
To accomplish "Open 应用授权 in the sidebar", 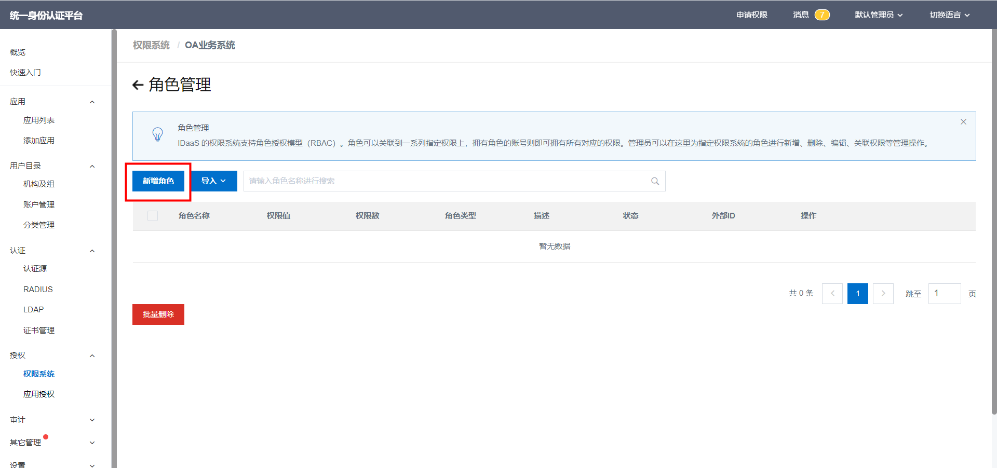I will 39,394.
